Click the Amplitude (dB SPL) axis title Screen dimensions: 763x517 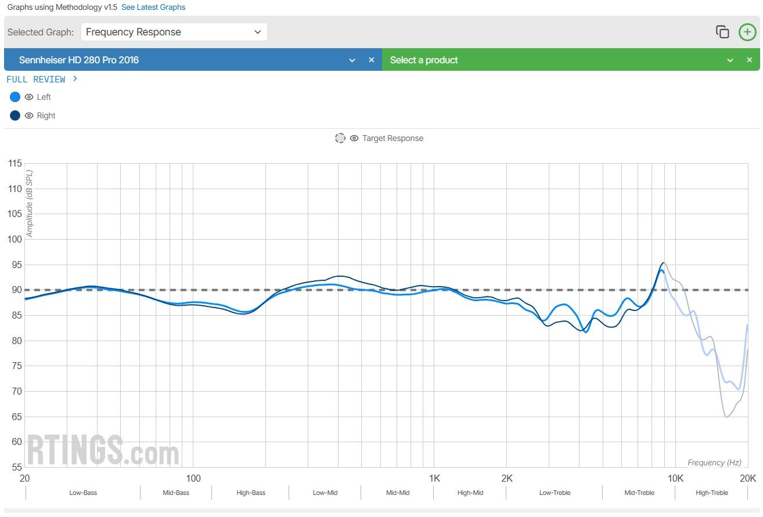point(30,204)
